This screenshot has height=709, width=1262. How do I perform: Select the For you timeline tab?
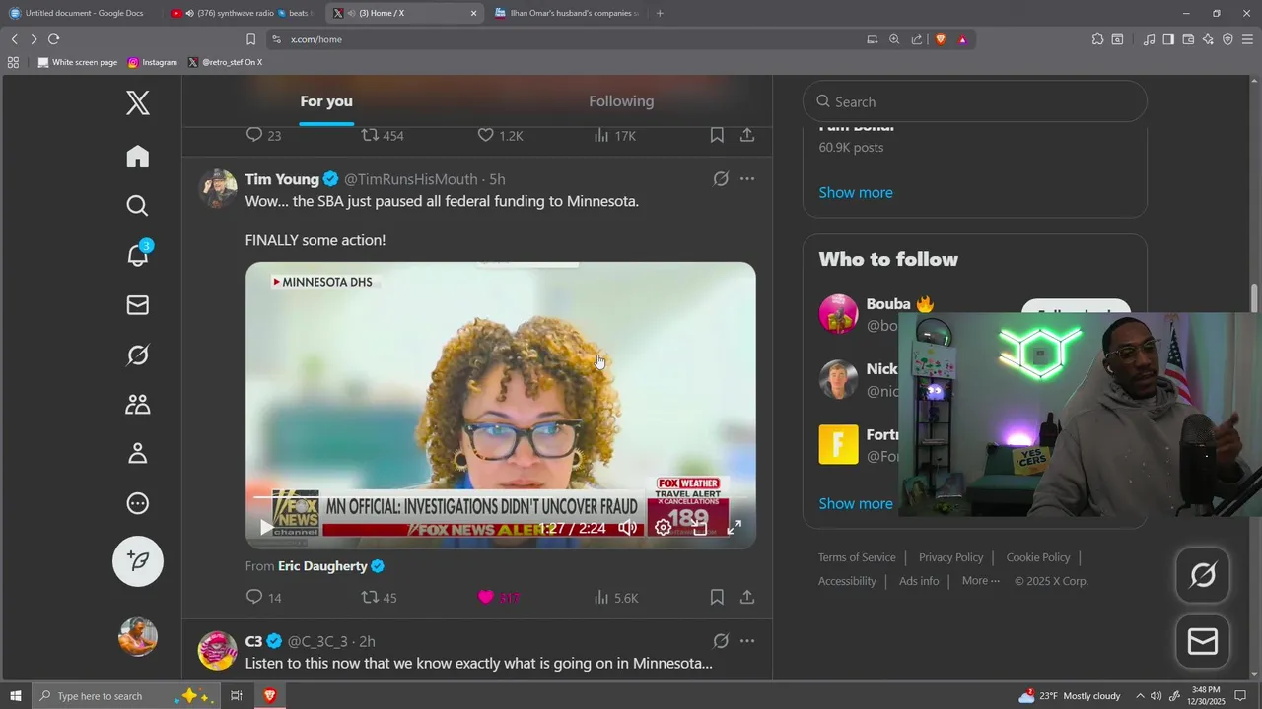coord(326,101)
